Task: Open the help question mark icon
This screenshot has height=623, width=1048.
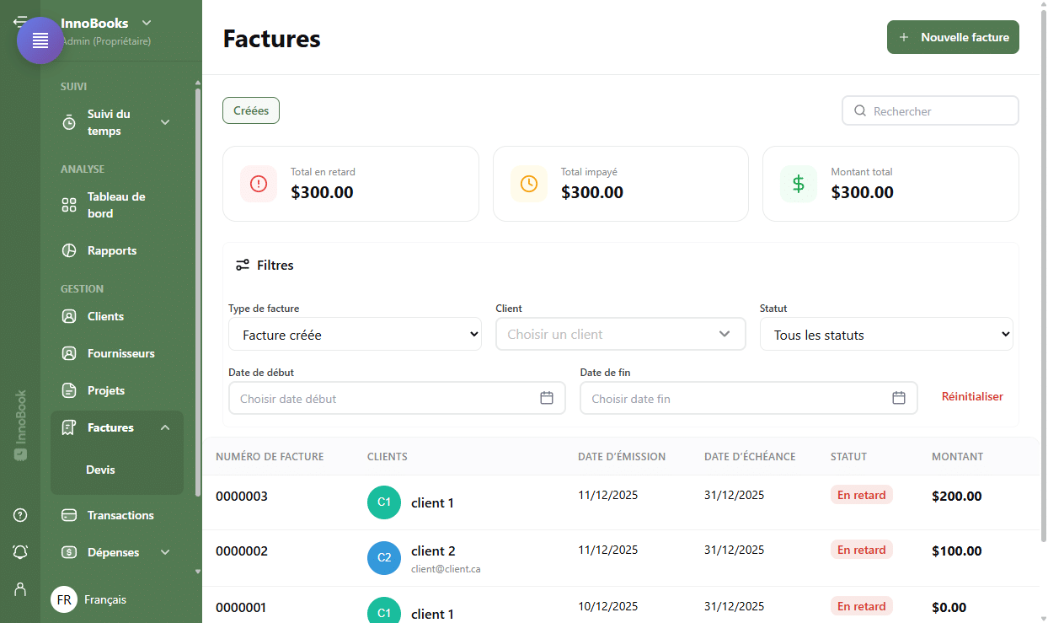Action: (x=20, y=515)
